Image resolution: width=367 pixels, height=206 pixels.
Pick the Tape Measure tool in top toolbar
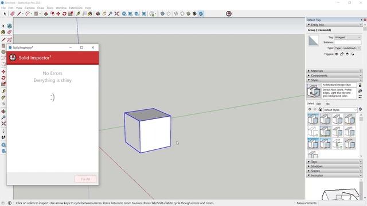click(x=79, y=14)
